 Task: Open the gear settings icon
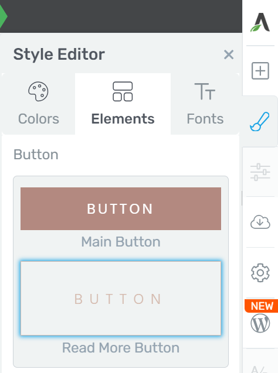click(260, 273)
